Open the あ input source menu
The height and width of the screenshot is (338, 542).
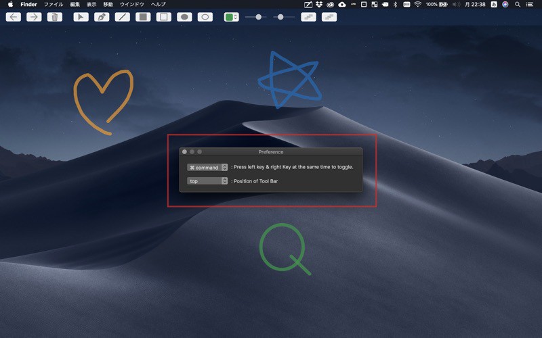tap(494, 5)
